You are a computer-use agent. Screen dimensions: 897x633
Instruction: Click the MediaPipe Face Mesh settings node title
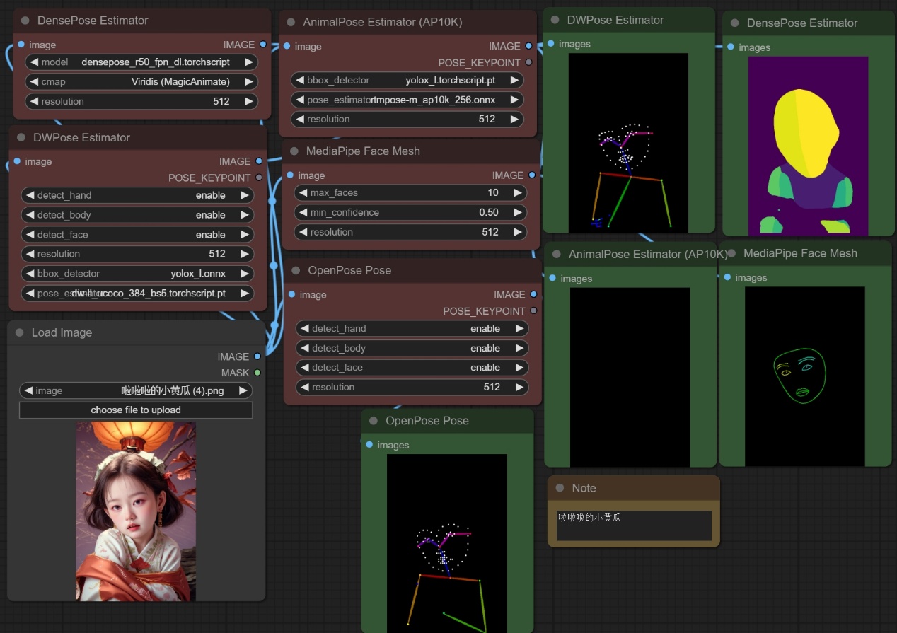[363, 151]
